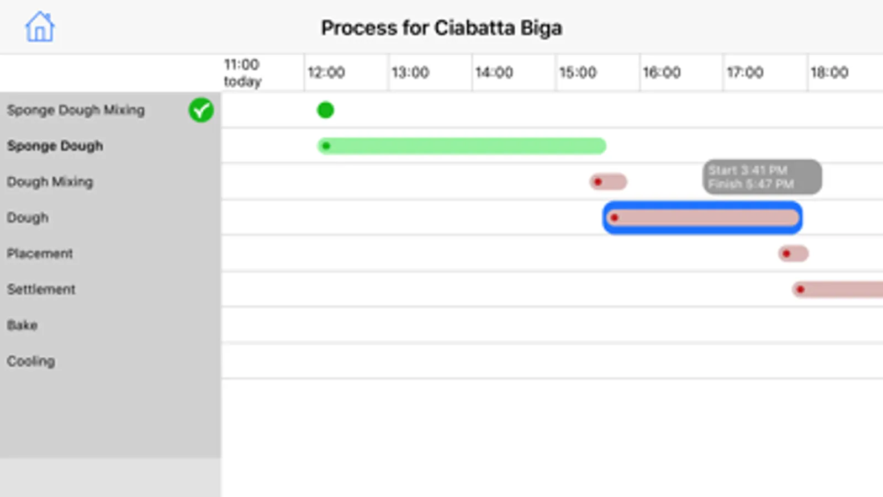This screenshot has height=497, width=883.
Task: Click the blue-outlined Dough timeline bar
Action: click(702, 218)
